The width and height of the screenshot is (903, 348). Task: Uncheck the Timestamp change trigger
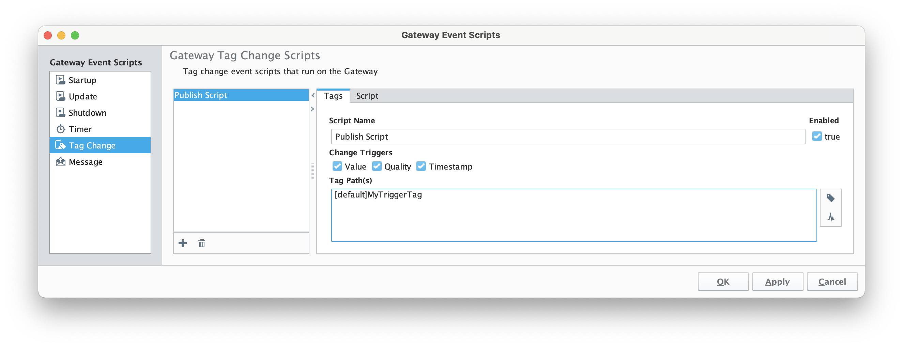click(x=420, y=166)
